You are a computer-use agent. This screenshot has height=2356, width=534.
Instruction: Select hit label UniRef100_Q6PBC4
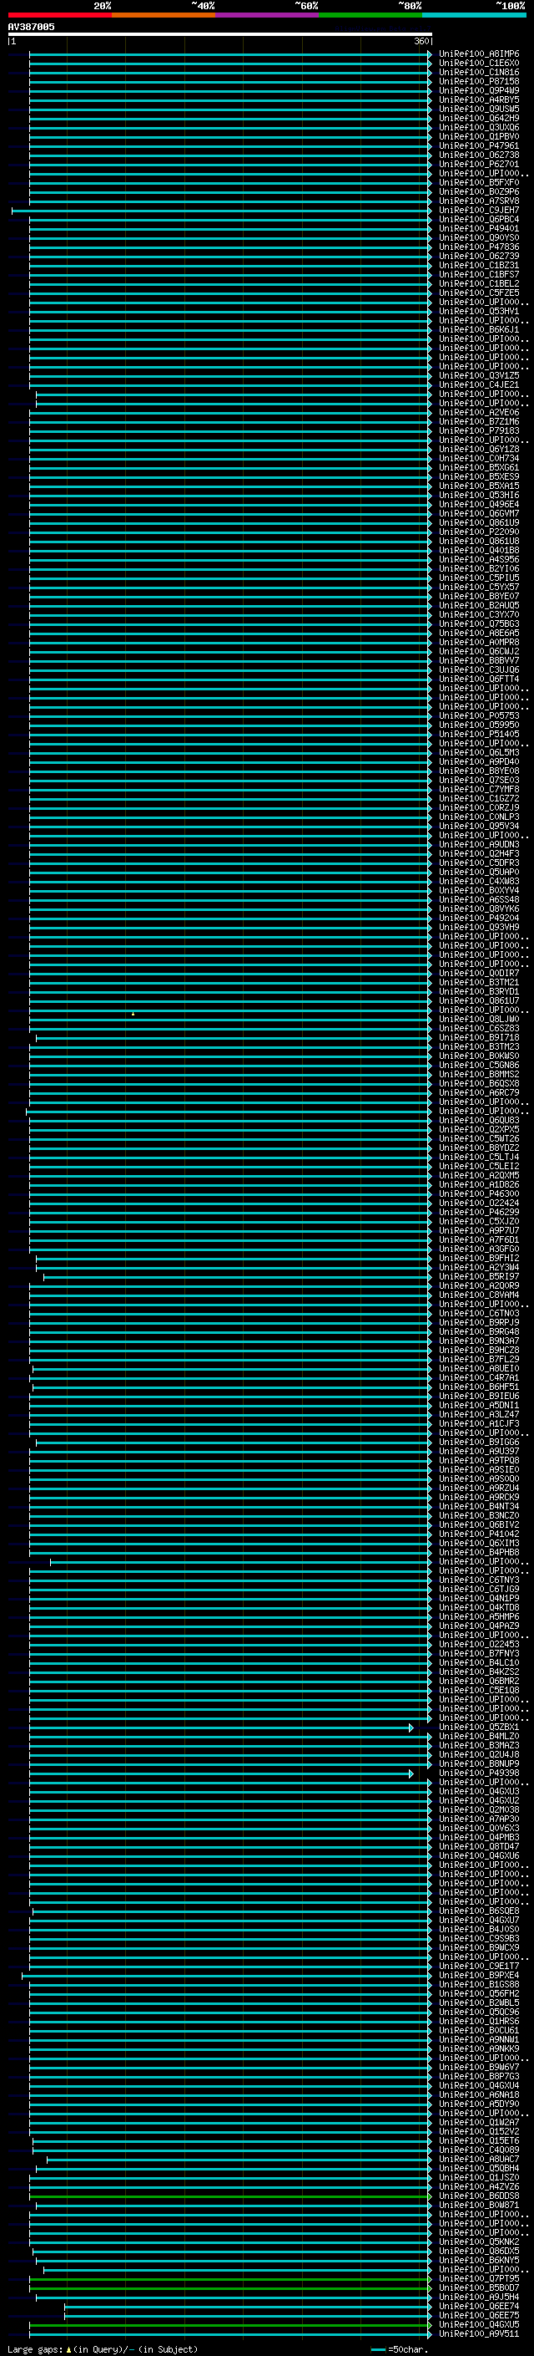(x=479, y=220)
